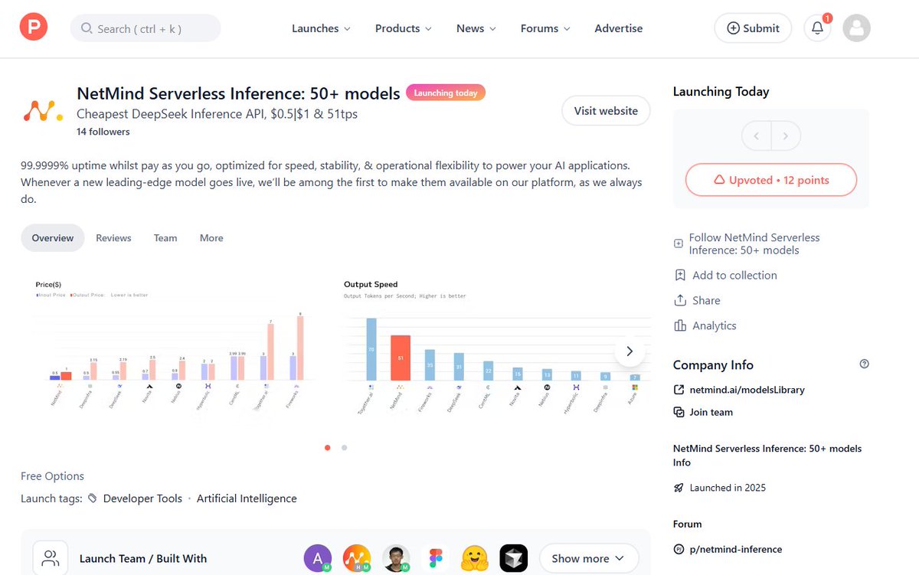Click the p/netmind-inference forum icon

coord(679,549)
